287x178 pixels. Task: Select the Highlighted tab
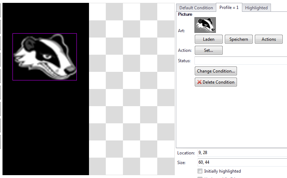[256, 8]
